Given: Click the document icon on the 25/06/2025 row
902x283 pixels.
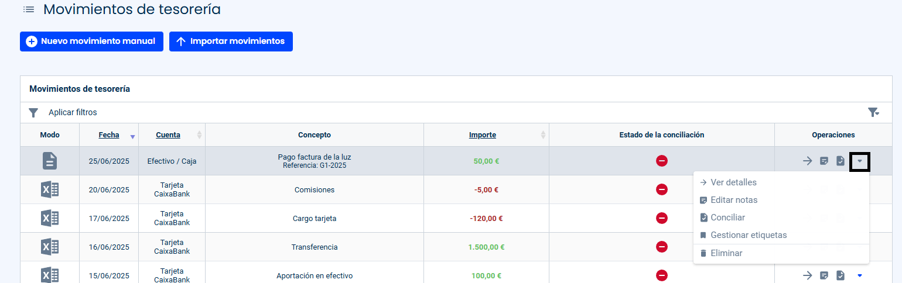Looking at the screenshot, I should (x=50, y=161).
